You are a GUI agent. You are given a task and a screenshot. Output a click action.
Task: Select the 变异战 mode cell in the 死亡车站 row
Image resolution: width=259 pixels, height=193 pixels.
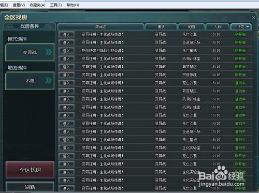coord(161,51)
